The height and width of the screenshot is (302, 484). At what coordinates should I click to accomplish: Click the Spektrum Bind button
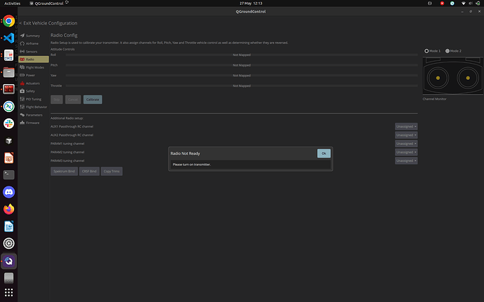click(x=64, y=171)
